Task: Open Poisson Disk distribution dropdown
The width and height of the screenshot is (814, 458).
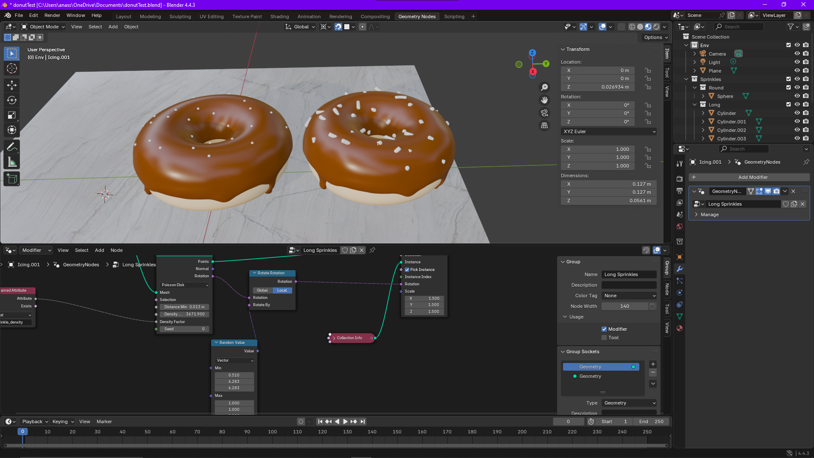Action: (x=184, y=285)
